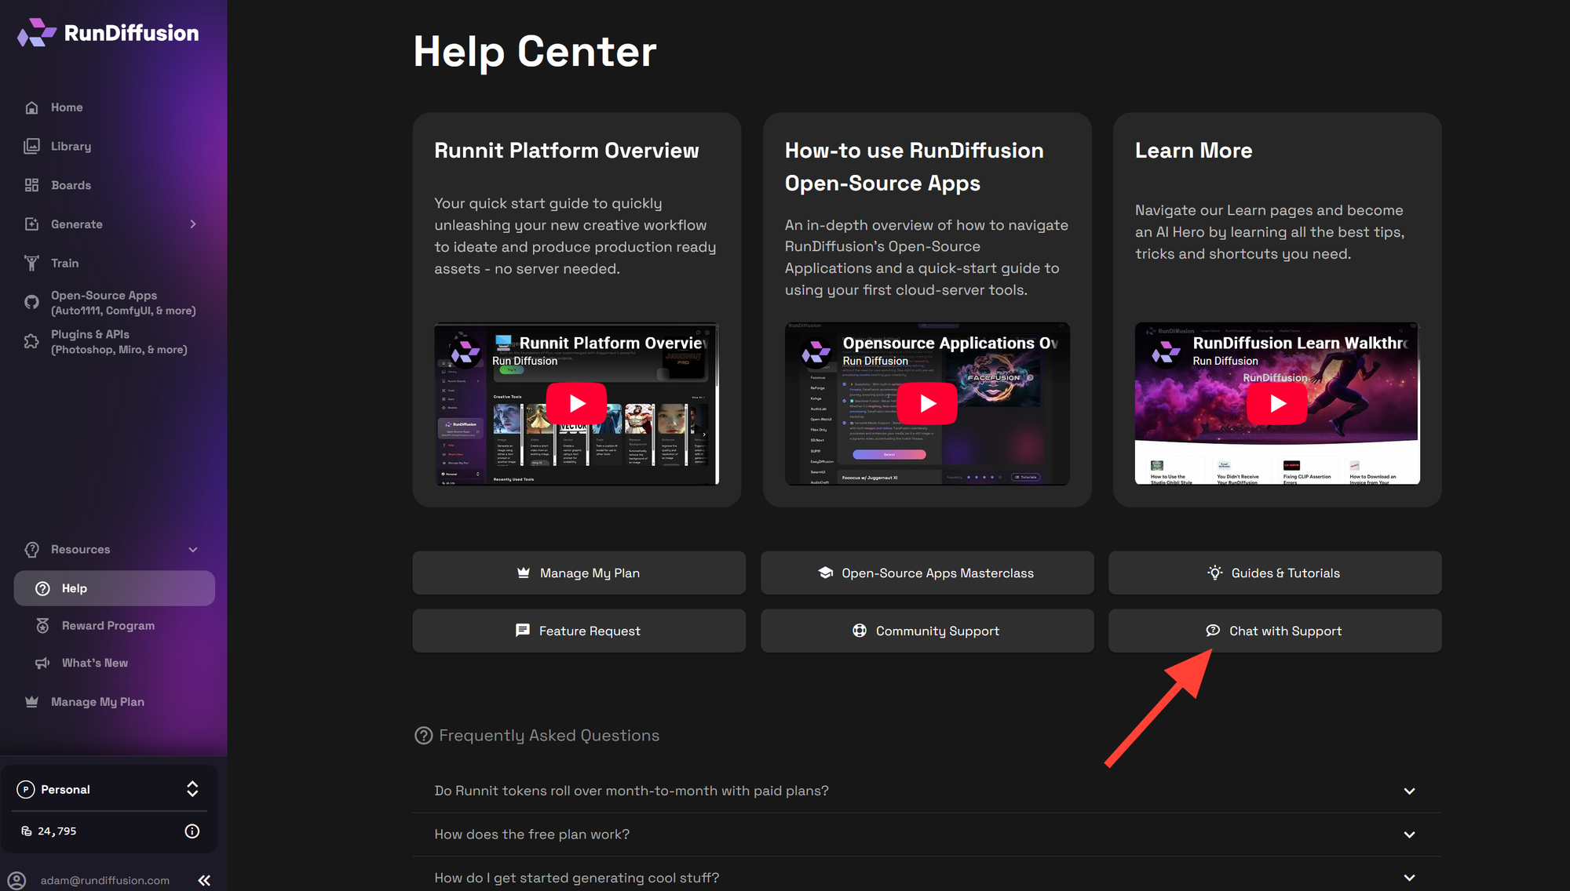Click the How-to use RunDiffusion Open-Source Apps heading
Image resolution: width=1570 pixels, height=891 pixels.
(x=915, y=167)
